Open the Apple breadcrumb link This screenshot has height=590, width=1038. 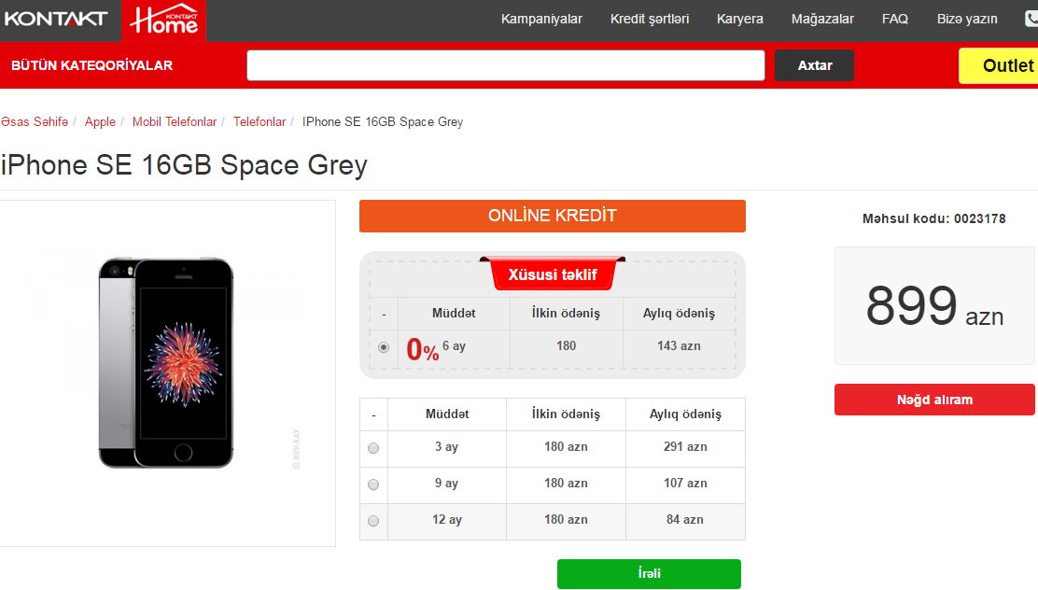tap(100, 122)
